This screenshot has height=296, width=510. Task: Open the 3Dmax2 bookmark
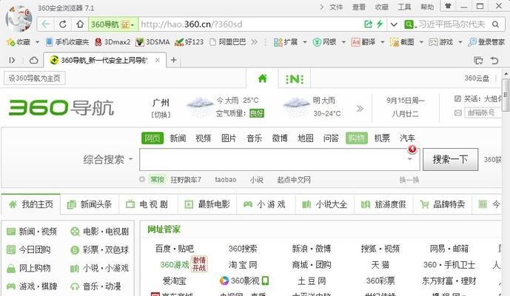pos(113,42)
